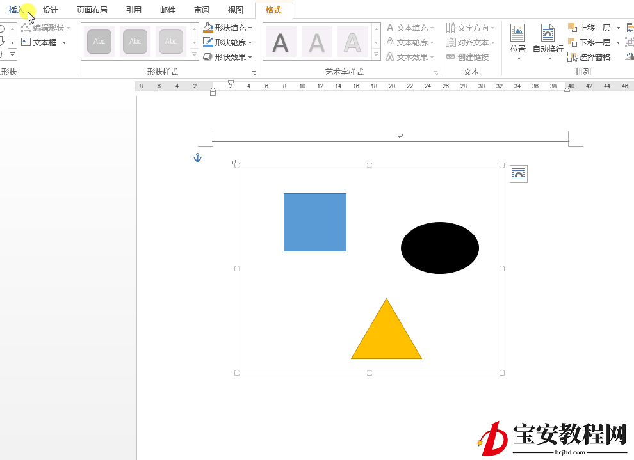Screen dimensions: 634x460
Task: Click the right indent marker on ruler
Action: [x=567, y=90]
